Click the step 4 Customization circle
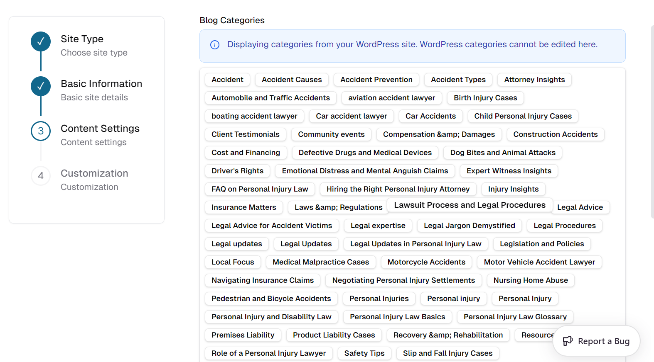Screen dimensions: 654x362 coord(41,176)
